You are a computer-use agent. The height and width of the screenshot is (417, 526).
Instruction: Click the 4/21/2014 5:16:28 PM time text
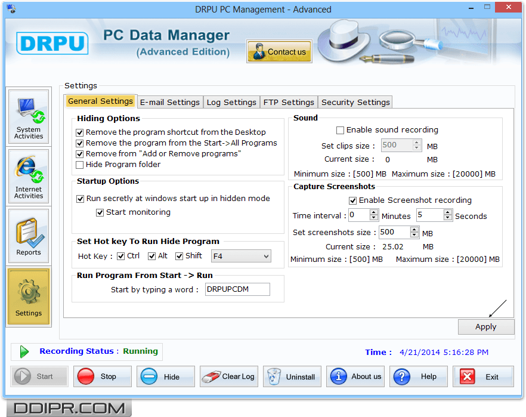(444, 352)
